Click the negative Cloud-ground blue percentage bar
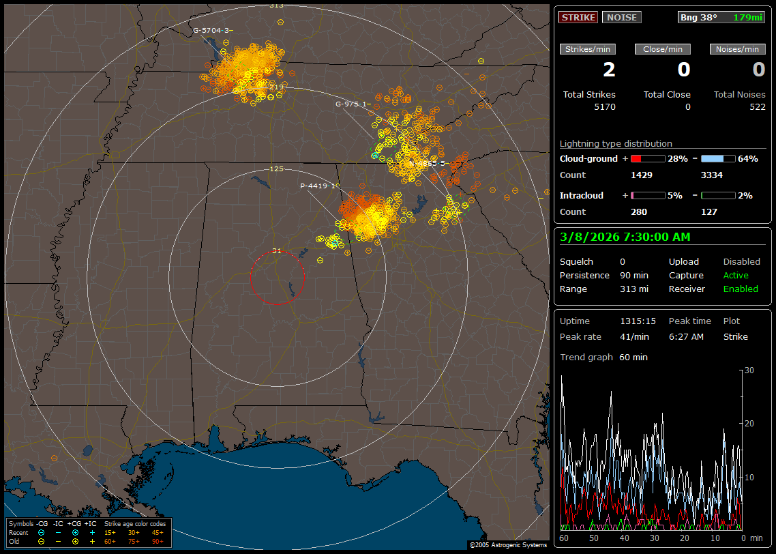 [x=718, y=158]
